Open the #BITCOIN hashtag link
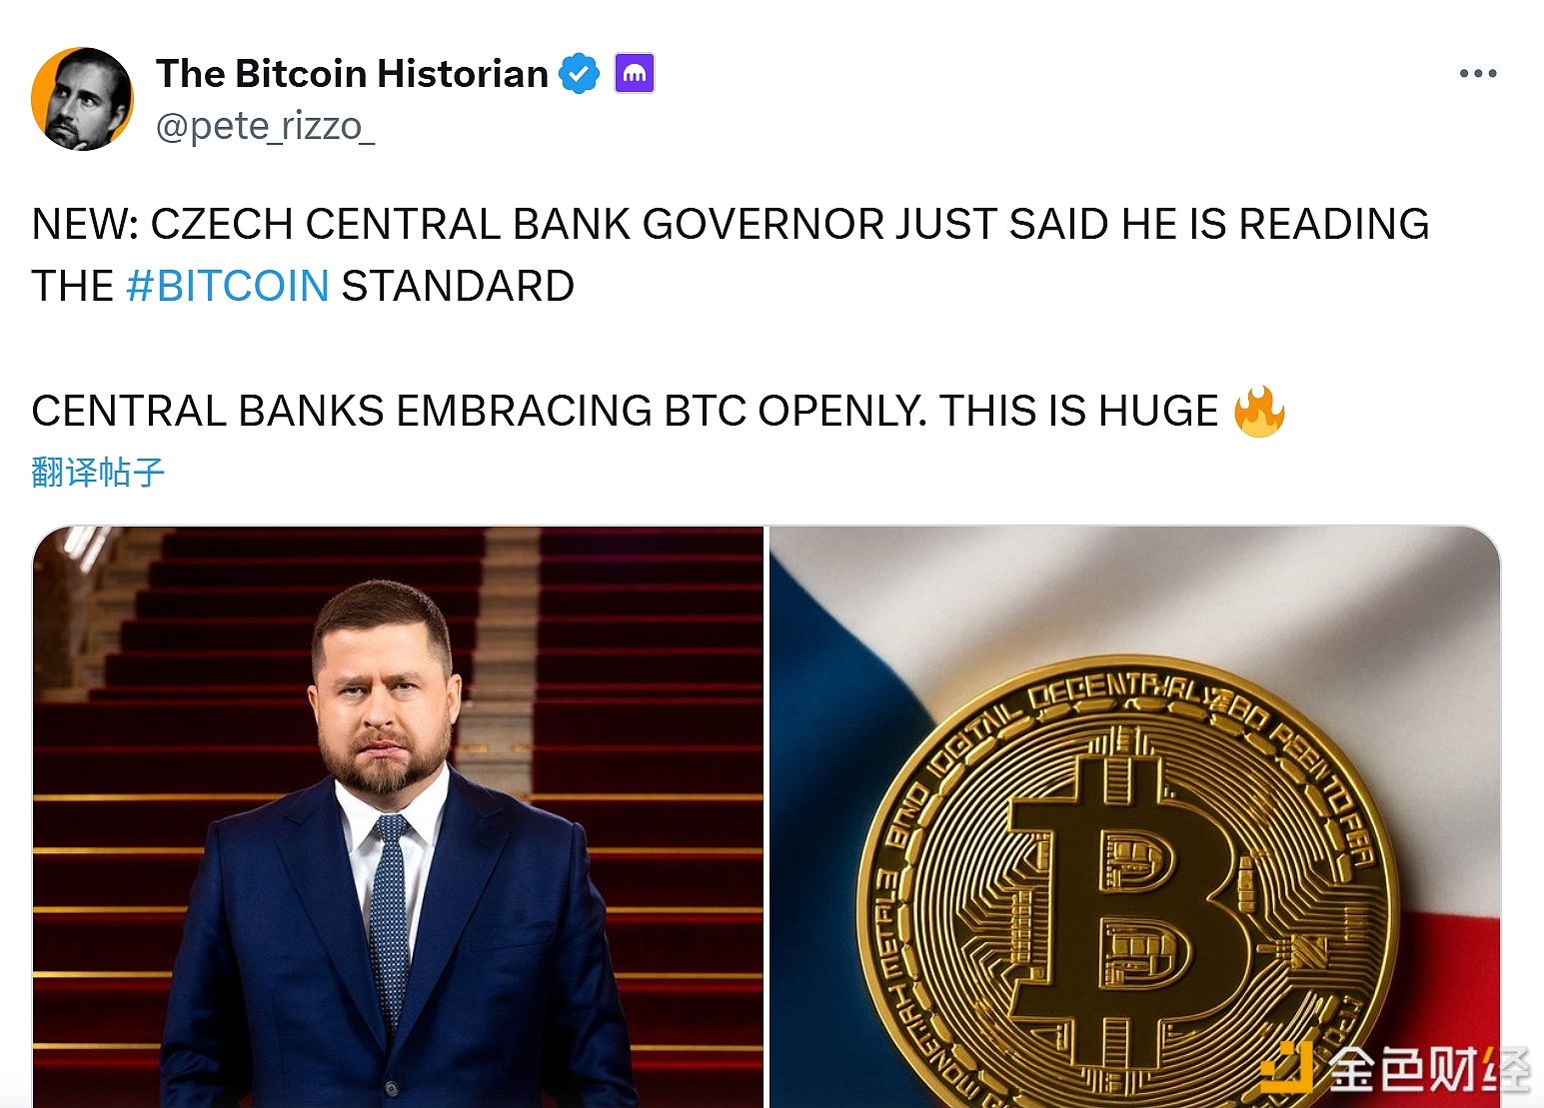Image resolution: width=1544 pixels, height=1108 pixels. [228, 287]
